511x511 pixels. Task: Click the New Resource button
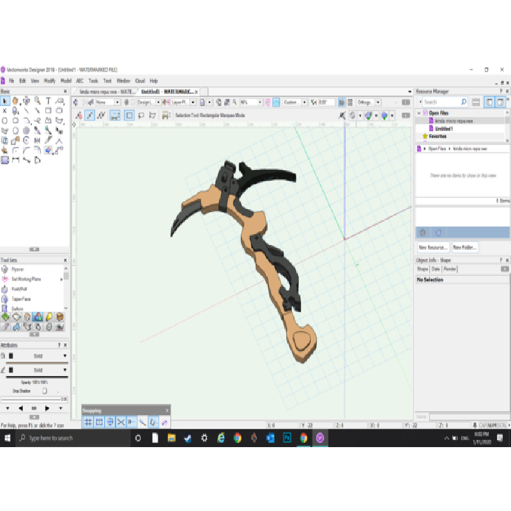point(433,248)
